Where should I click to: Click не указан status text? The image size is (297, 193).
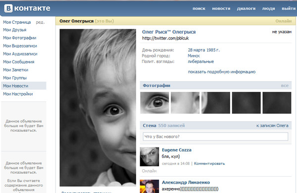282,32
